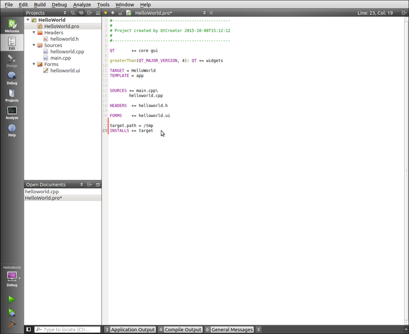This screenshot has height=334, width=409.
Task: Toggle the left sidebar visibility button
Action: [x=29, y=329]
